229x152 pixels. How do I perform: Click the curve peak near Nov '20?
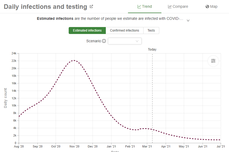[74, 60]
